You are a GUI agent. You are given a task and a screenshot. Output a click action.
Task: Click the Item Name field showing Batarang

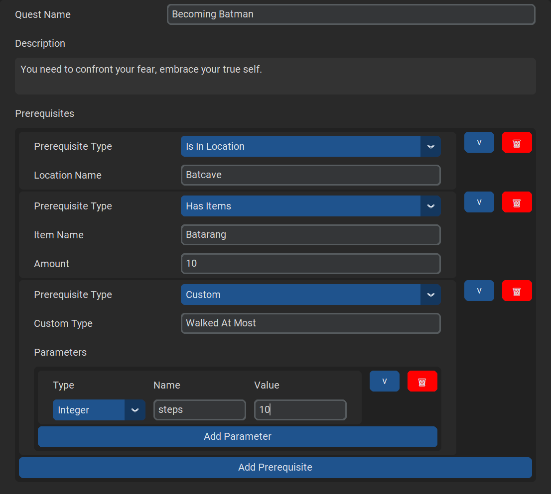310,234
